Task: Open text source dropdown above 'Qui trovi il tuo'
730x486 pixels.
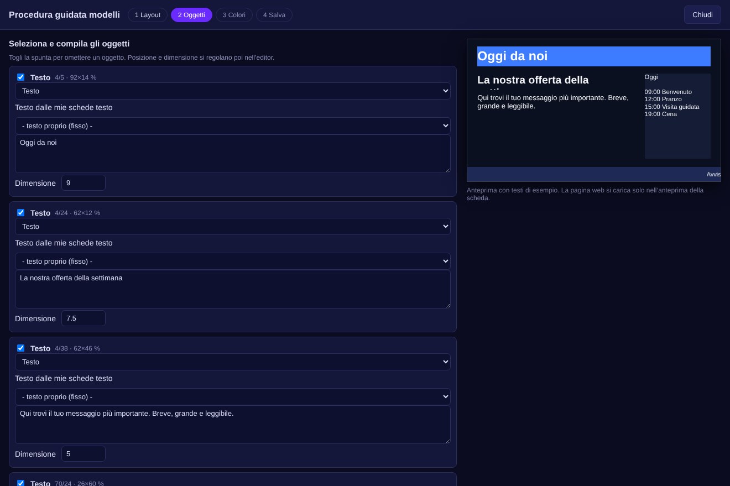Action: click(233, 396)
